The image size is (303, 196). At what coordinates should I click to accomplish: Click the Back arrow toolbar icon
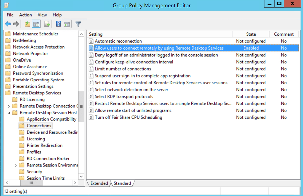[8, 24]
